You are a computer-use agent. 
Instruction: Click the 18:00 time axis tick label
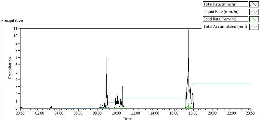[193, 114]
